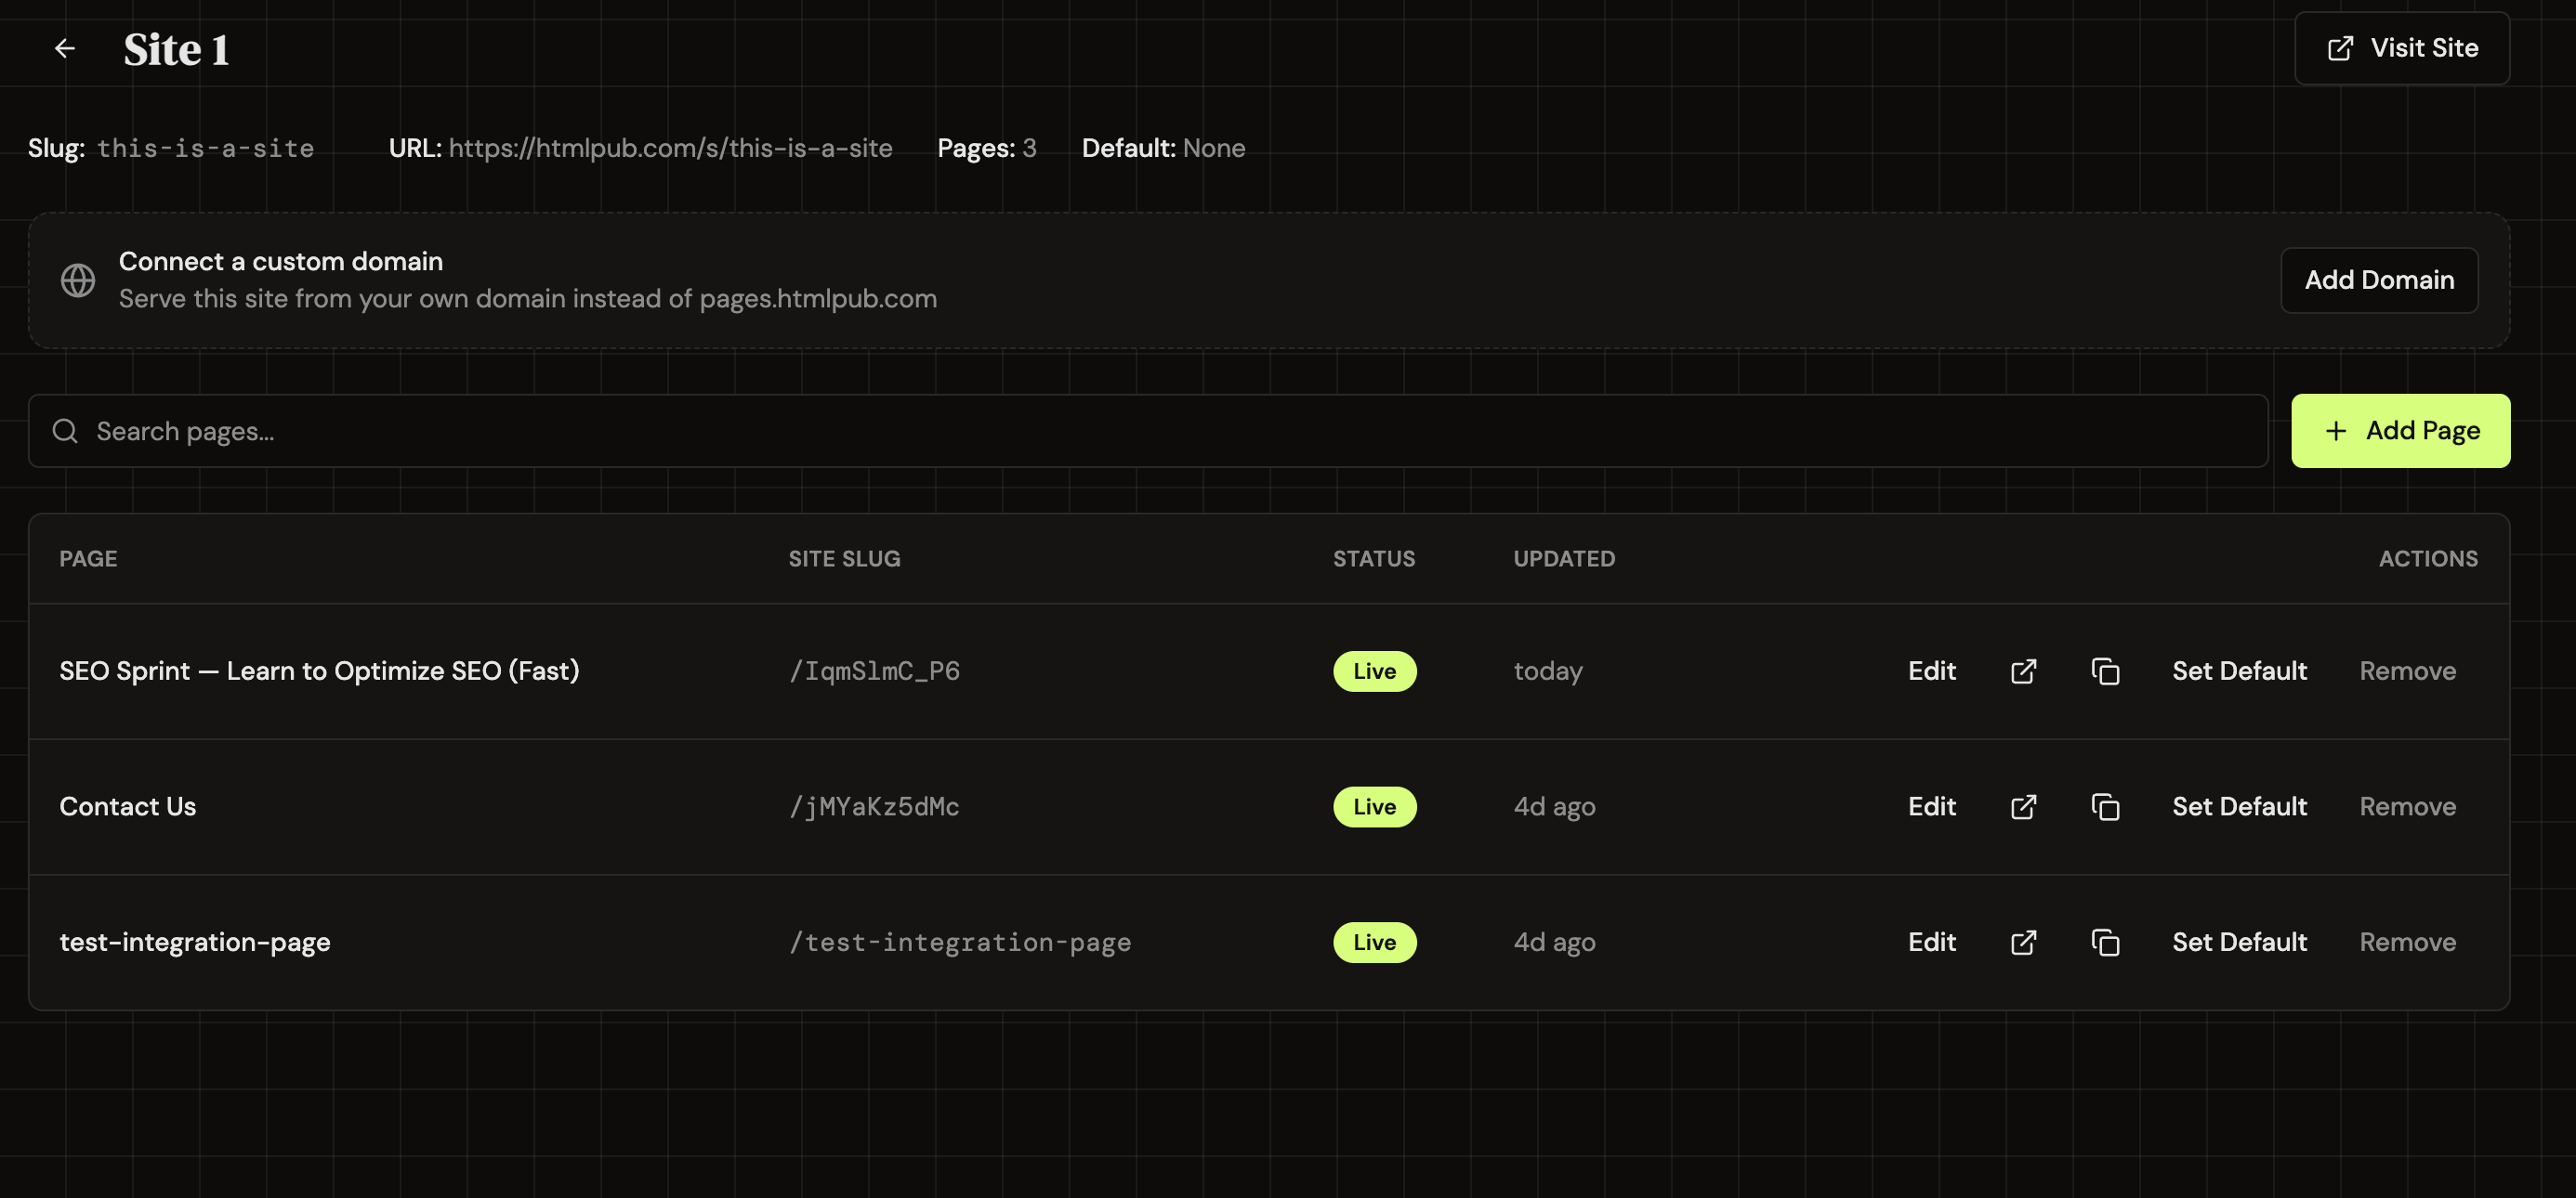The image size is (2576, 1198).
Task: Set SEO Sprint page as default
Action: [x=2239, y=671]
